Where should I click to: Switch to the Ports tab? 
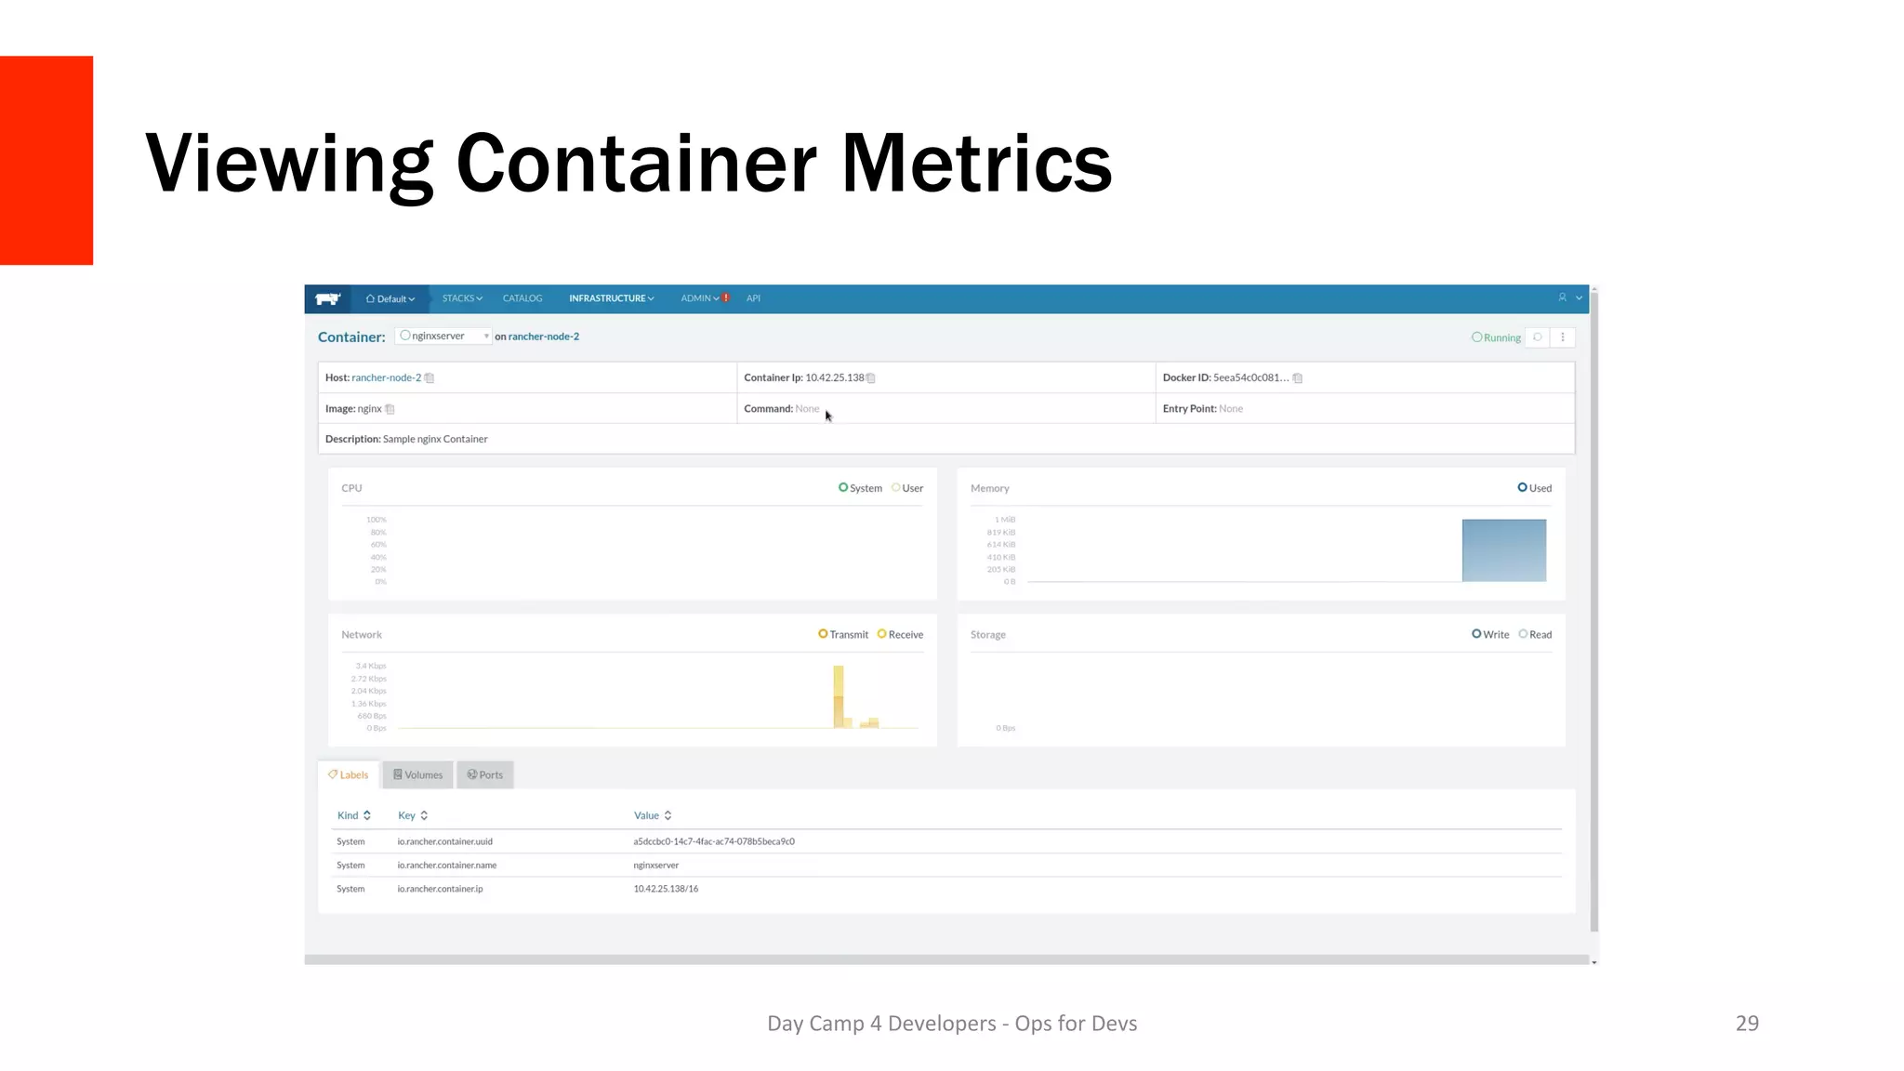[x=485, y=774]
